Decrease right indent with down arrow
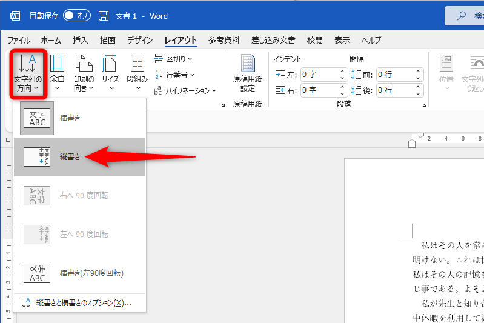Viewport: 484px width, 323px height. (342, 93)
